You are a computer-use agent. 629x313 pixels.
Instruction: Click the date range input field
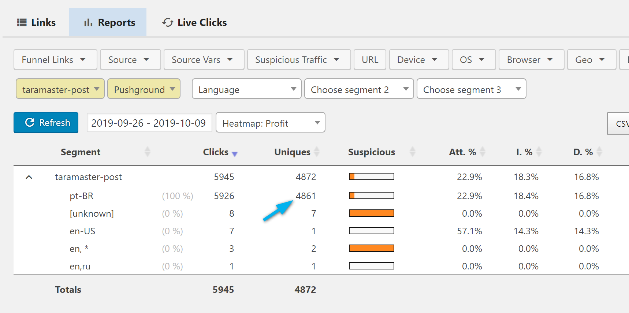(x=149, y=123)
